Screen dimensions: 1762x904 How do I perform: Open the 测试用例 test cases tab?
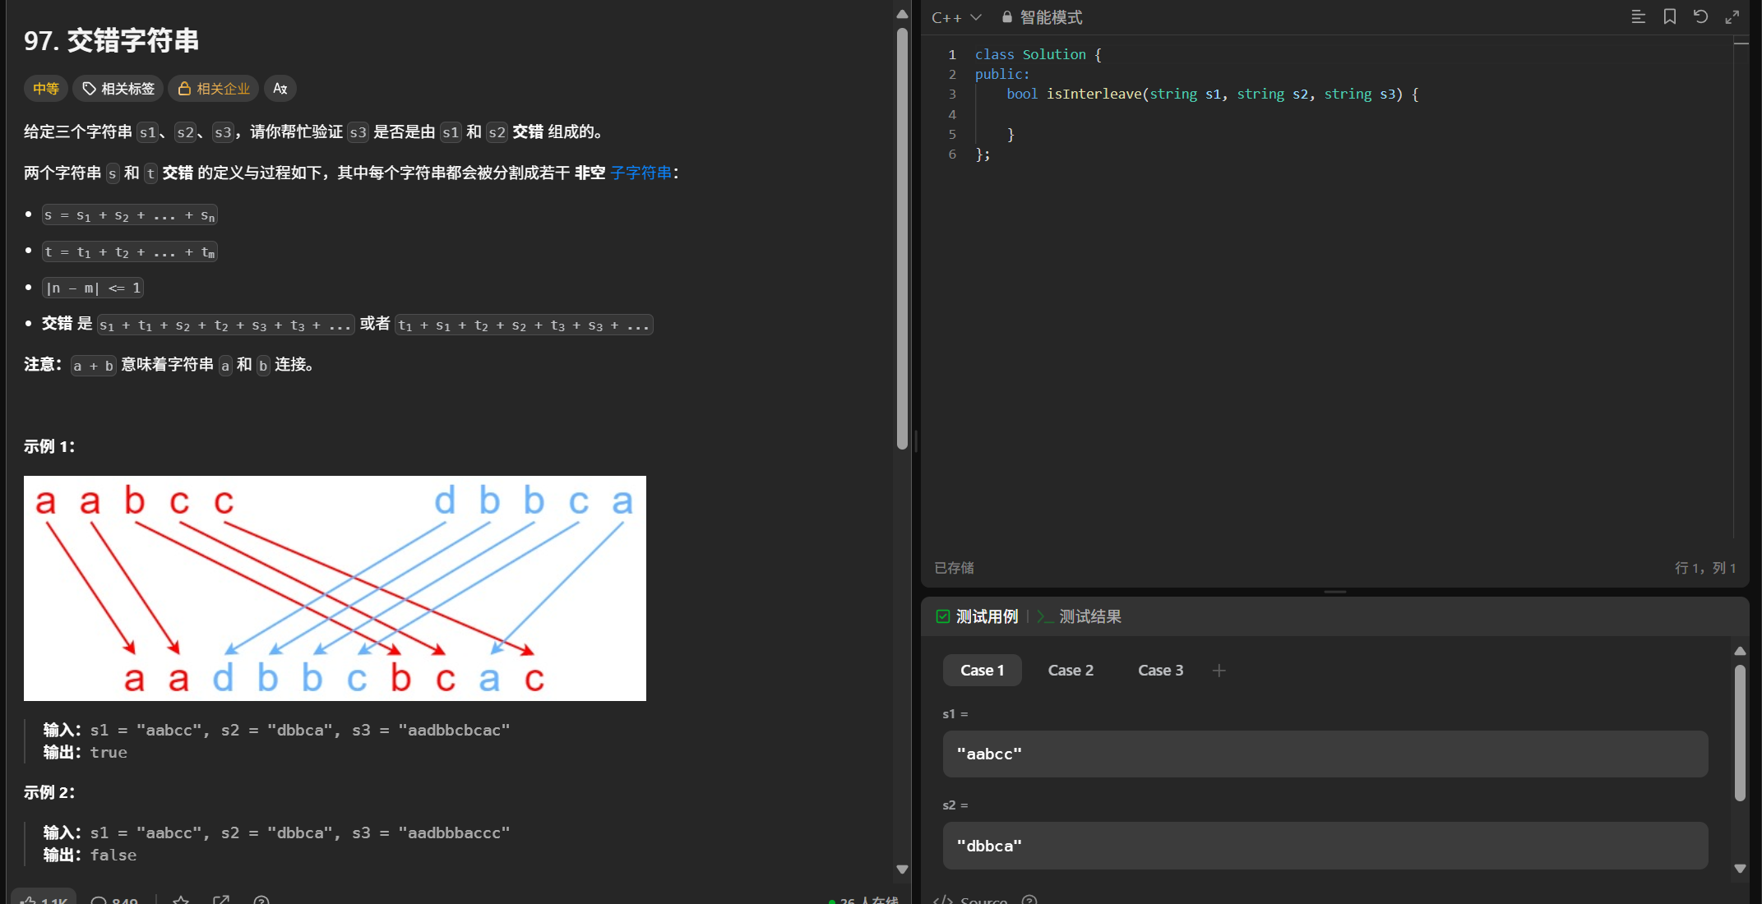pos(978,616)
